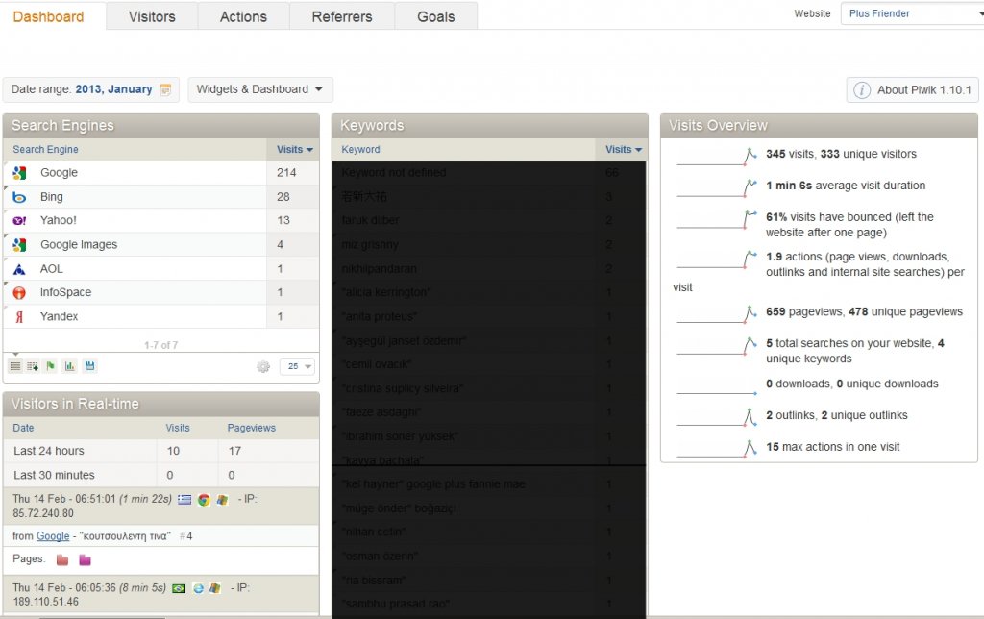Open the 25 rows-per-page dropdown
The image size is (984, 619).
pyautogui.click(x=298, y=366)
